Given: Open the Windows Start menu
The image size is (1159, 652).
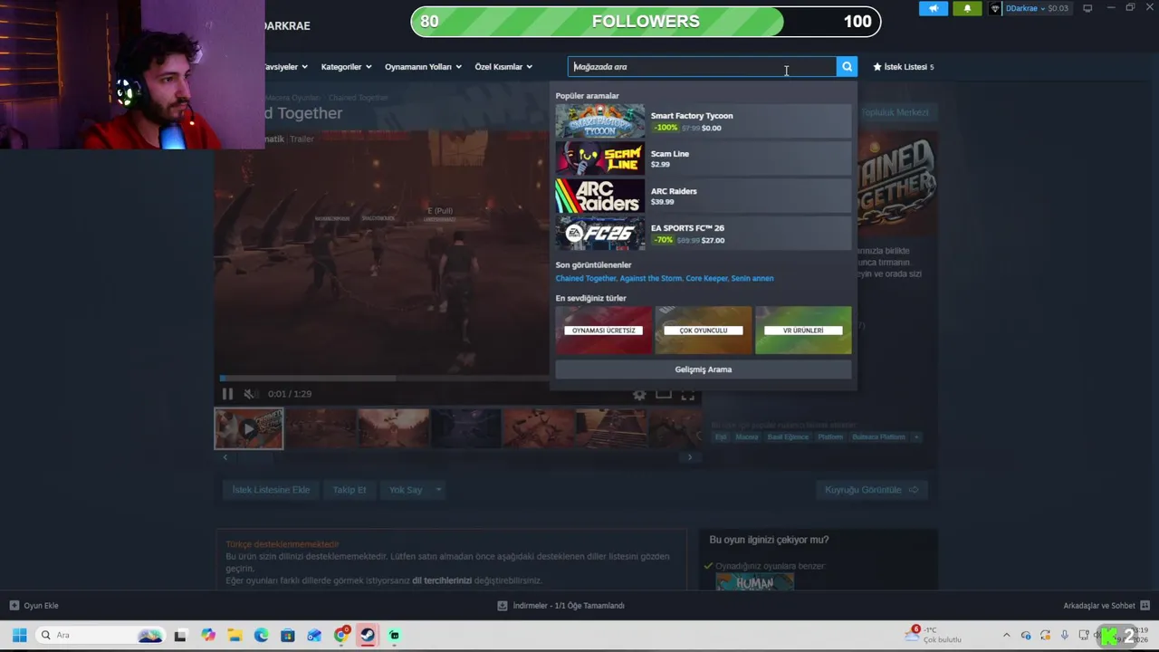Looking at the screenshot, I should [19, 635].
